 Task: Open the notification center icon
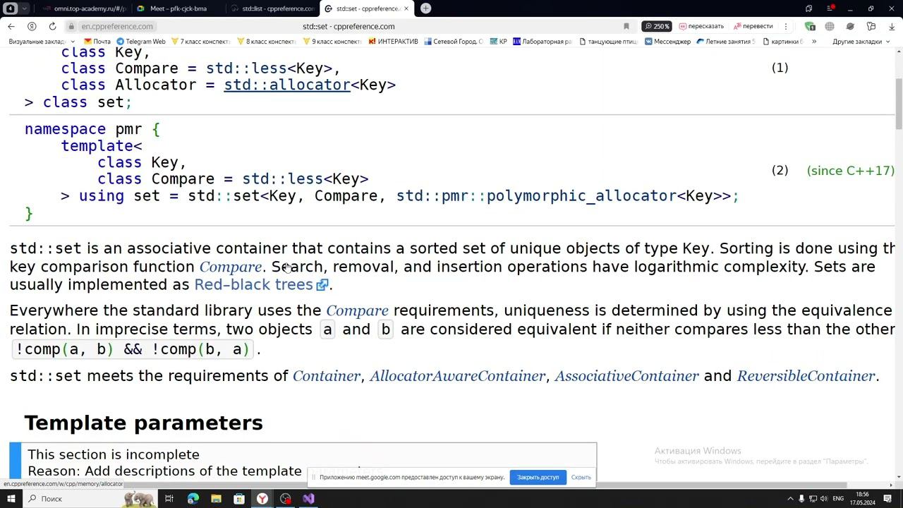(x=887, y=499)
